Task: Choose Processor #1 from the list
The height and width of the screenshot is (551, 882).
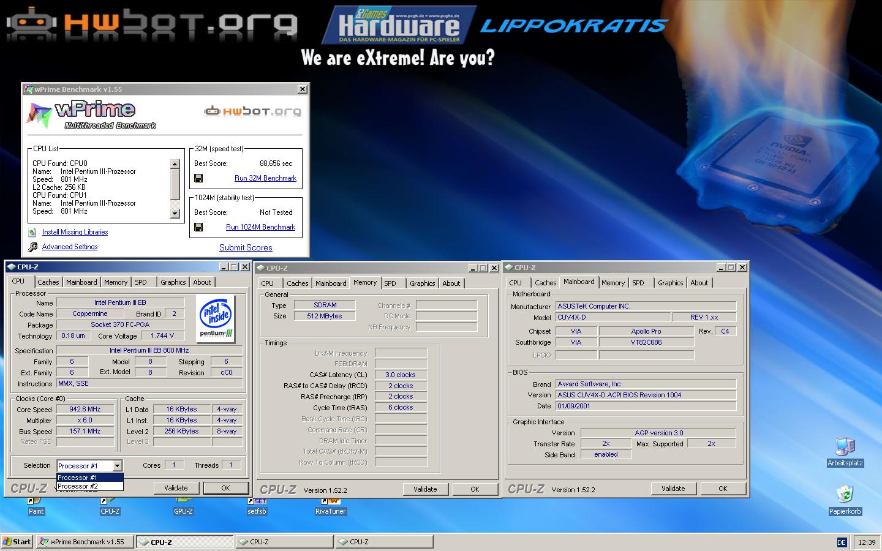Action: click(90, 478)
